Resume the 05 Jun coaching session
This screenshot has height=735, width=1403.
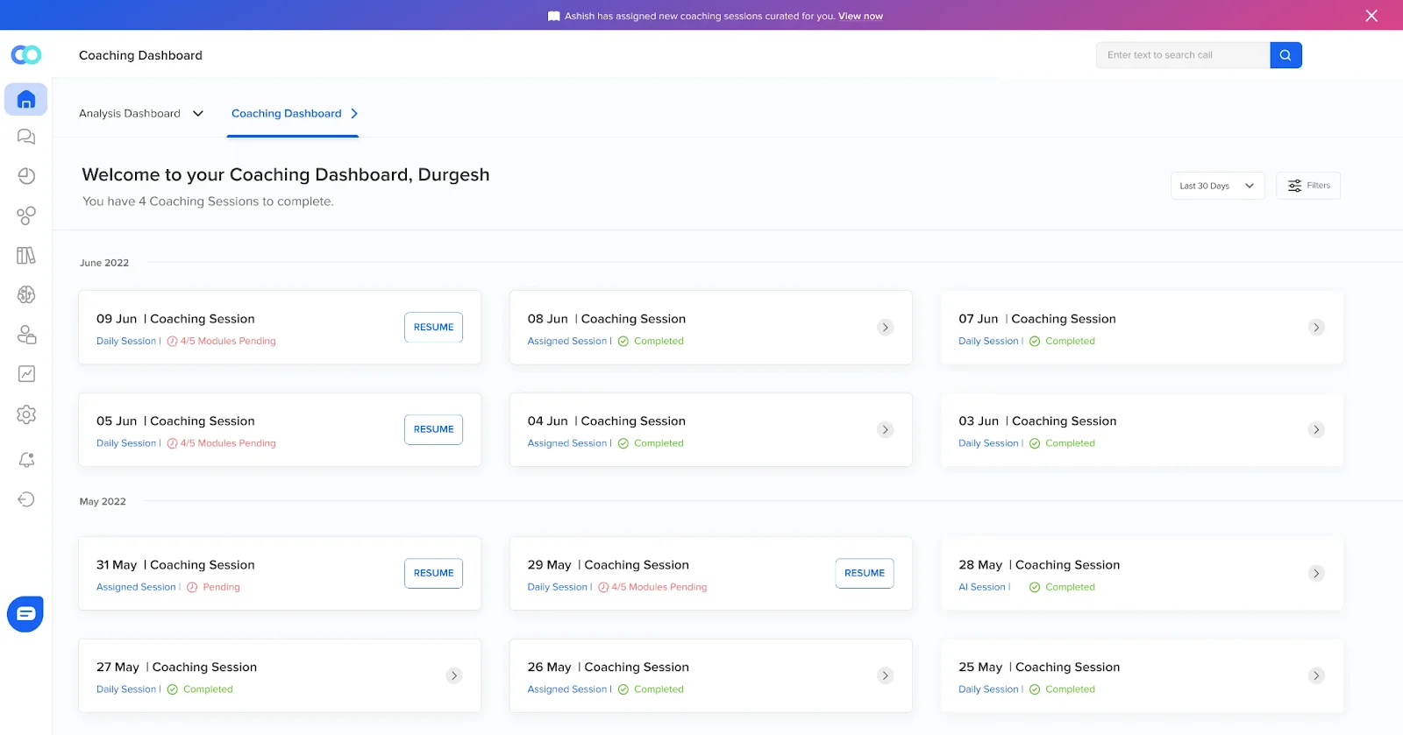434,429
